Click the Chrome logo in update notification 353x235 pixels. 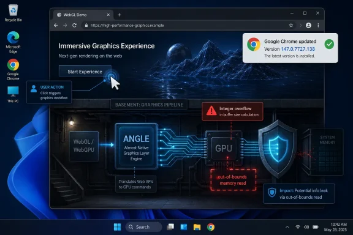254,44
